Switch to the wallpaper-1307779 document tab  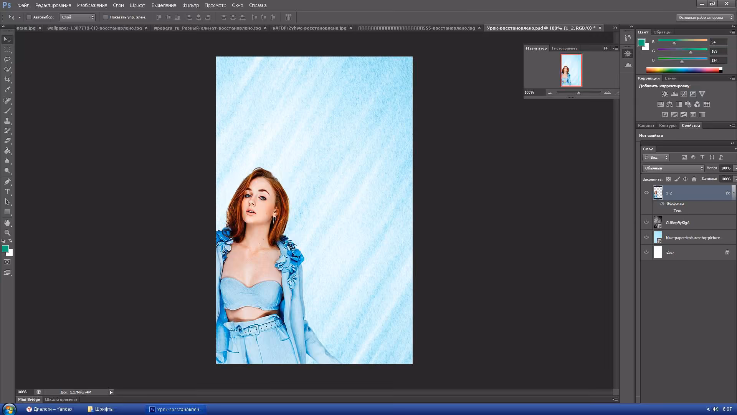(94, 28)
